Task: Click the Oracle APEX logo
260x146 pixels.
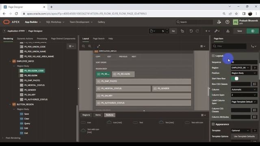Action: [x=11, y=22]
